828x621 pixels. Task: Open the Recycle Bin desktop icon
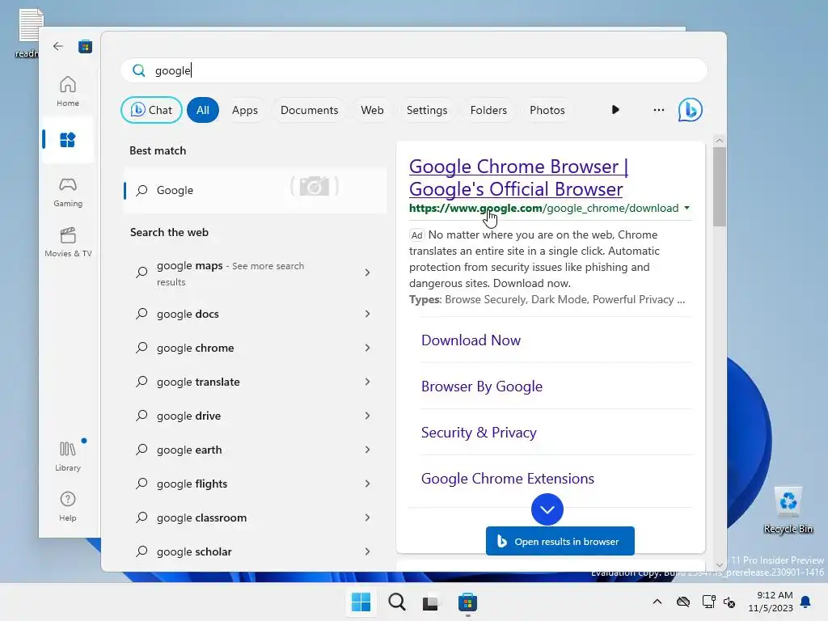[x=788, y=509]
